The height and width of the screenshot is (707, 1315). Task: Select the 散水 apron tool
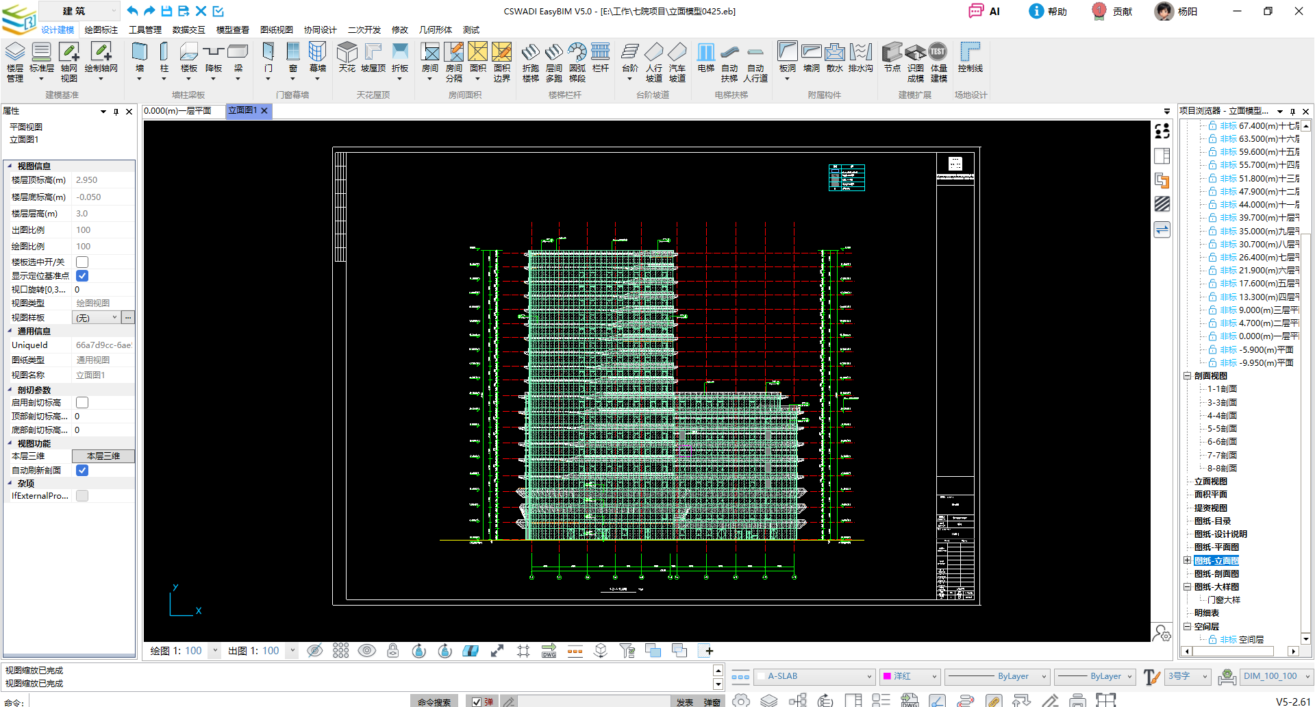[x=834, y=58]
